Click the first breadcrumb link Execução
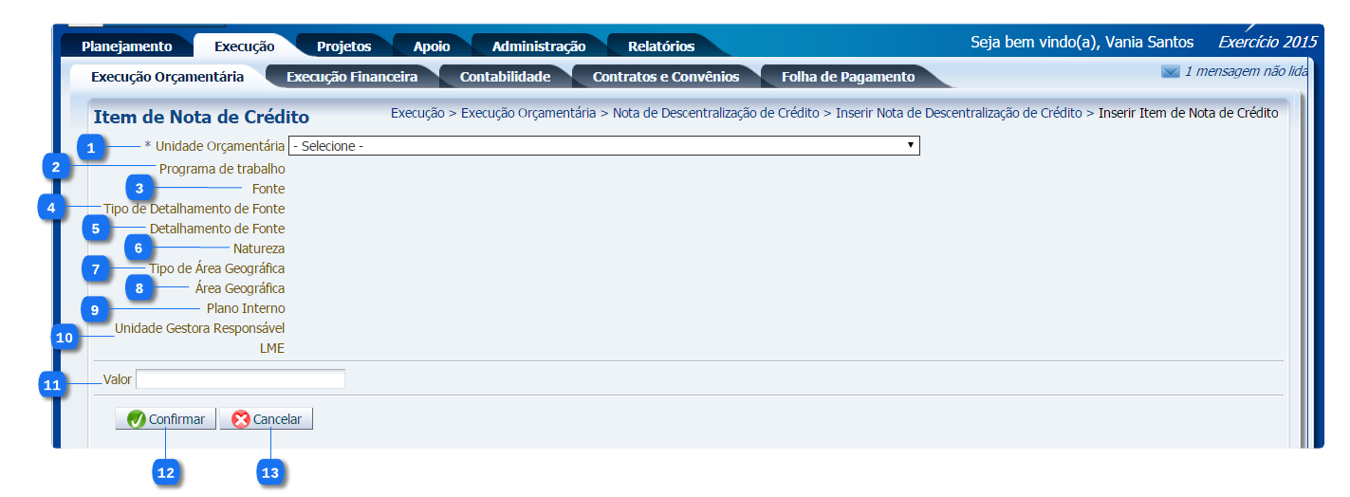 pos(417,113)
